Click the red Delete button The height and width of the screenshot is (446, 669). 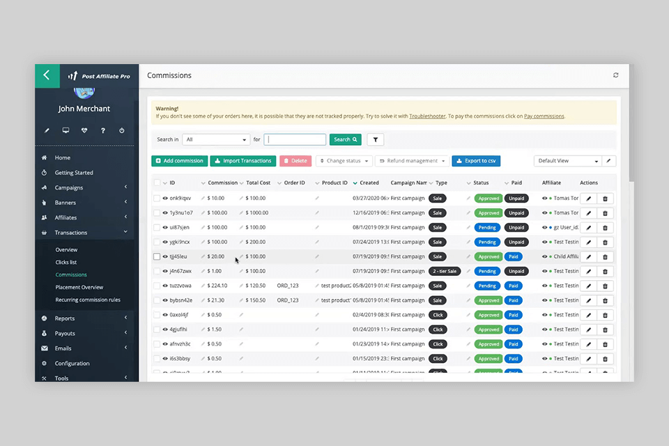295,161
